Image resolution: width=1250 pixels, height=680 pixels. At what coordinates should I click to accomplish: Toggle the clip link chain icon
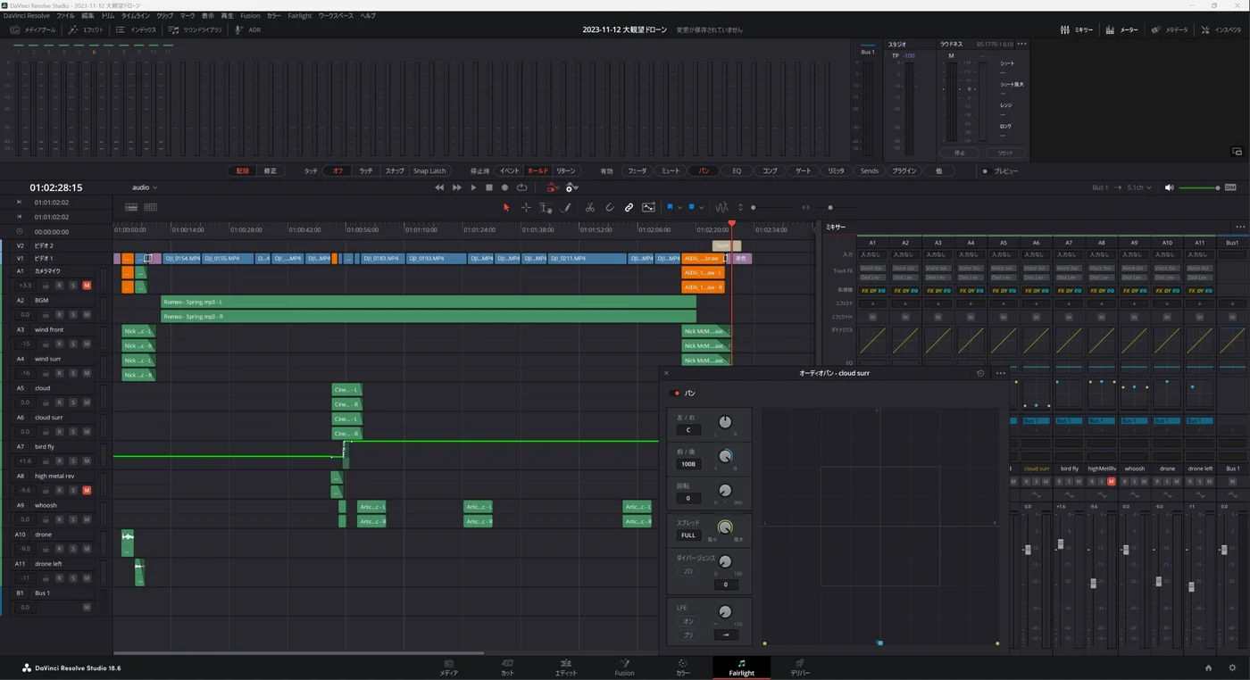[x=629, y=207]
